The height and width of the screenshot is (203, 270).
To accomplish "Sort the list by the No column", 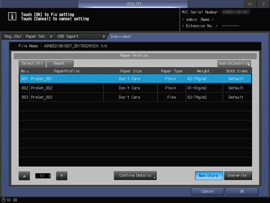I will click(25, 71).
